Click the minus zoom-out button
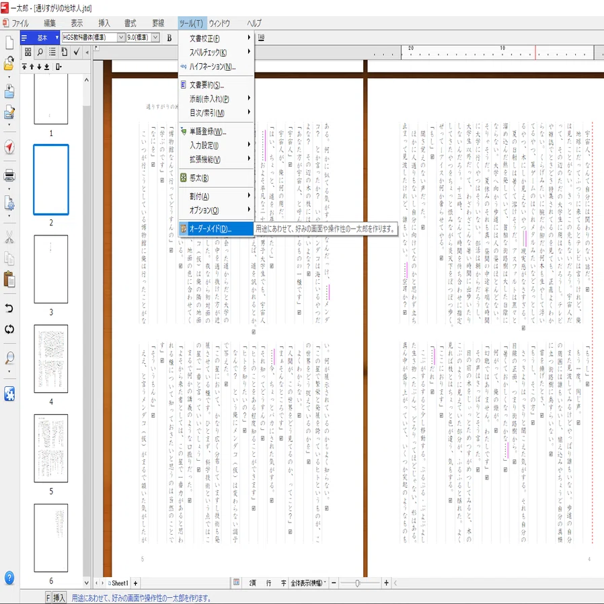 pos(334,583)
